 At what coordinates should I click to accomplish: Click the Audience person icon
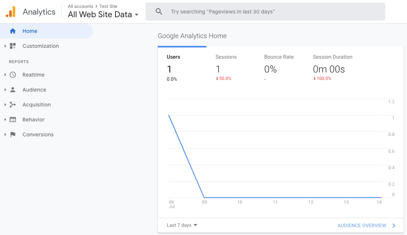(13, 90)
